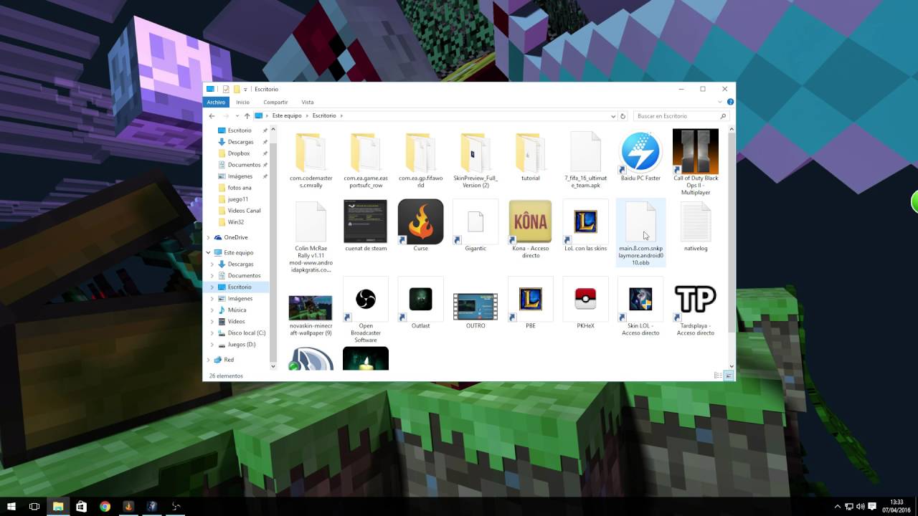
Task: Switch to details view layout
Action: click(718, 376)
